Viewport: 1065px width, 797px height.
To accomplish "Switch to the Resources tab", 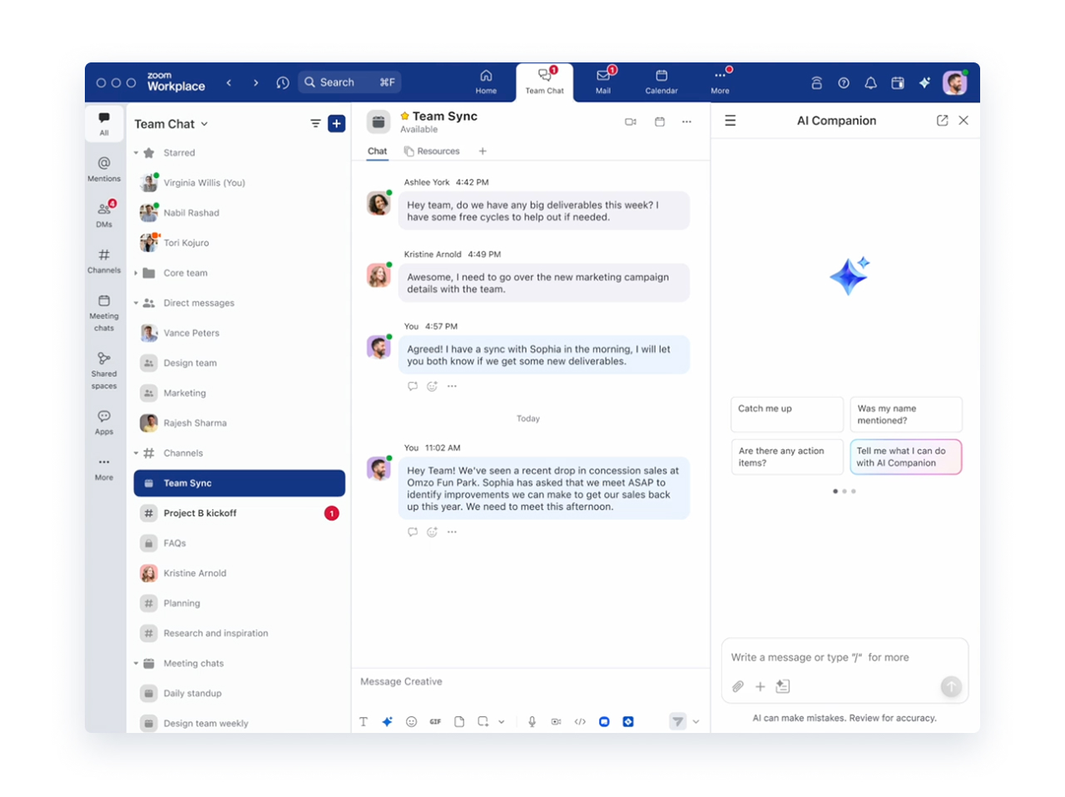I will click(432, 151).
